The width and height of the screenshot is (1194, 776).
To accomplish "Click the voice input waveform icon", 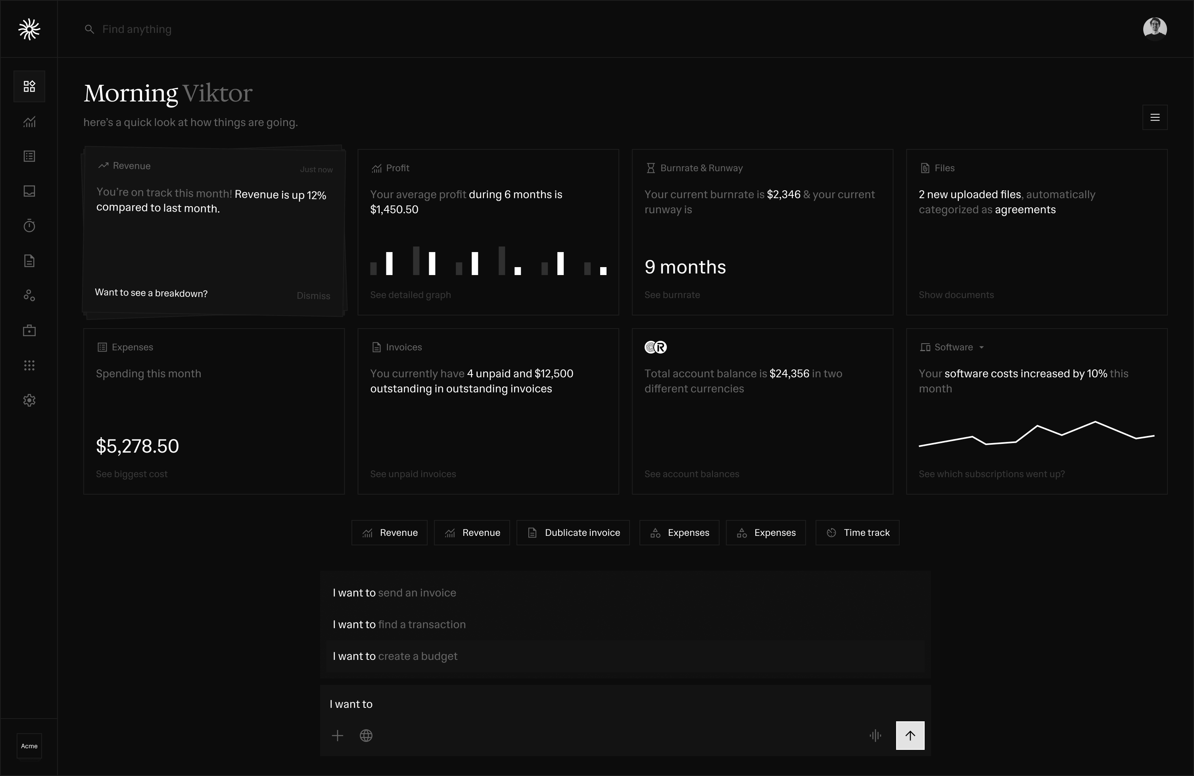I will [x=875, y=736].
